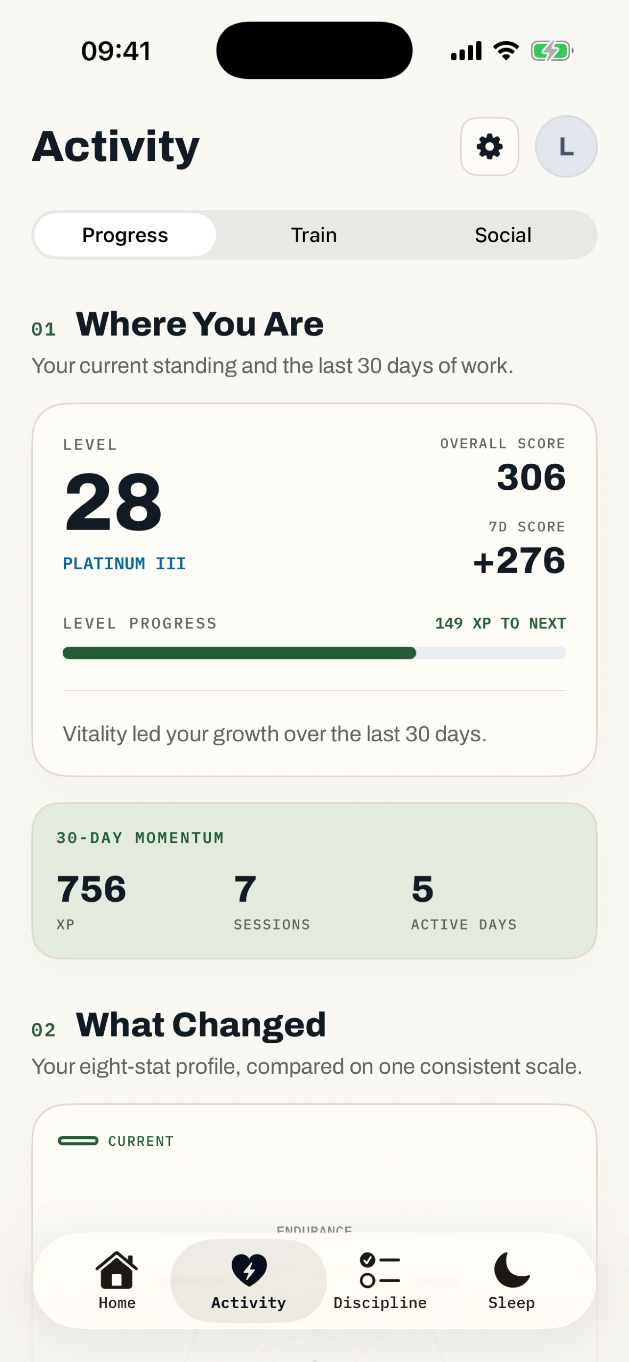Tap the level progress bar
629x1362 pixels.
point(314,653)
